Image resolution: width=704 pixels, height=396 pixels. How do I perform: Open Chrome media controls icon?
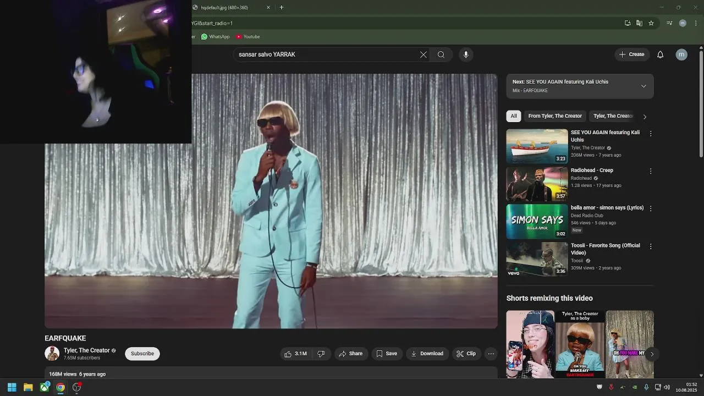[669, 23]
